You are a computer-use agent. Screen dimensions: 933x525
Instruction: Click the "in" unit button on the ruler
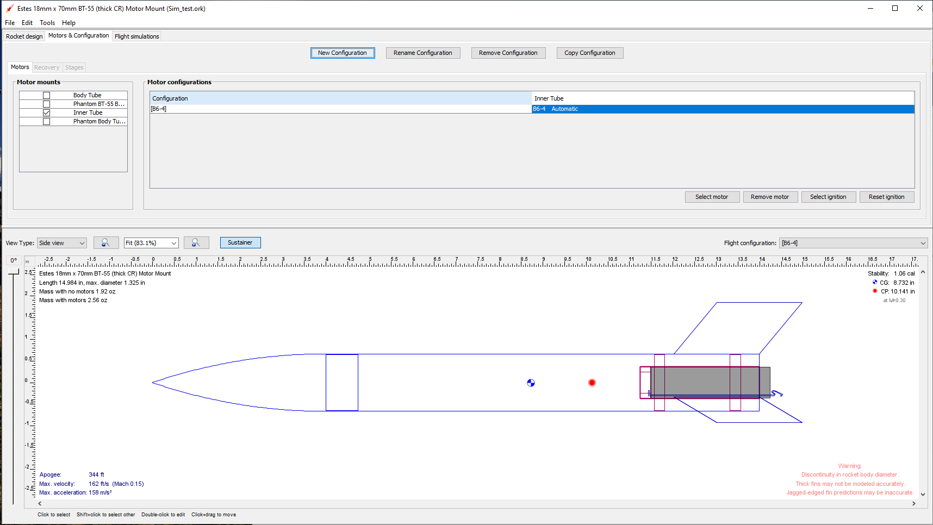tap(28, 261)
